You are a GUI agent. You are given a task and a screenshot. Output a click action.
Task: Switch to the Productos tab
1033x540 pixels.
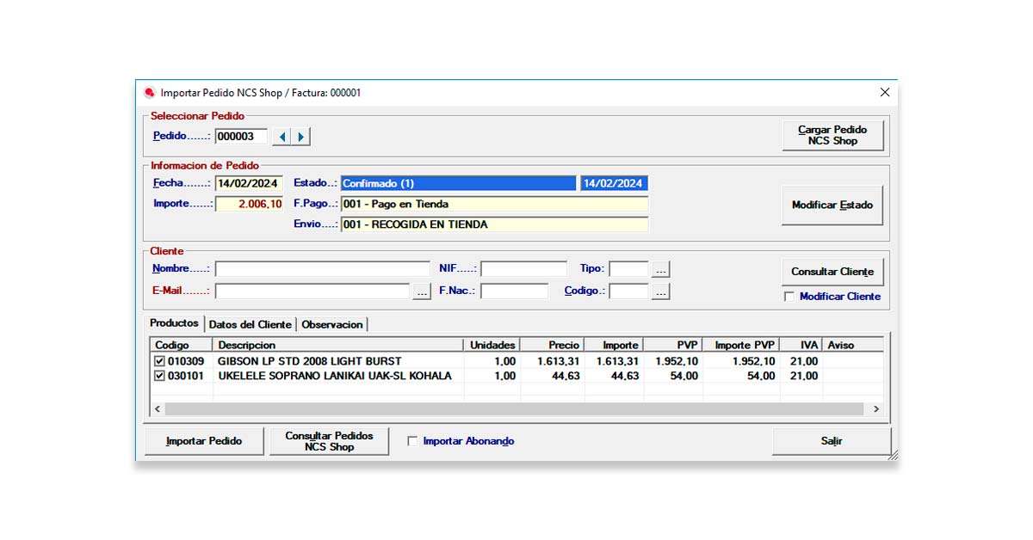point(175,323)
